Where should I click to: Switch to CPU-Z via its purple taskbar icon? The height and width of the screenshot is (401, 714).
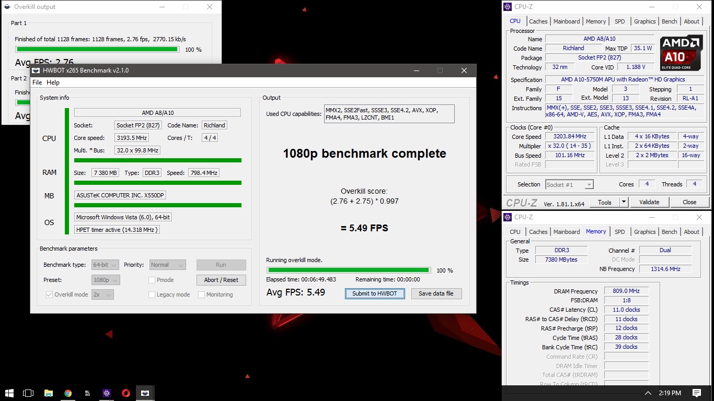pyautogui.click(x=107, y=393)
